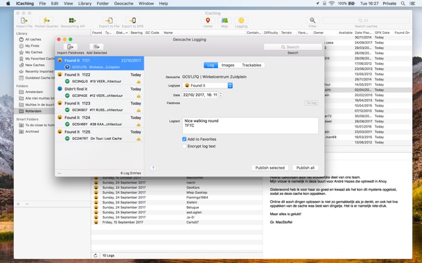Click the Export to GPS toolbar icon
Screen dimensions: 422x263
(x=133, y=20)
